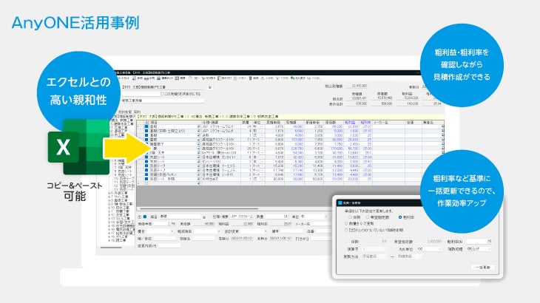
Task: Select the 希望指定額 radio button
Action: click(368, 217)
